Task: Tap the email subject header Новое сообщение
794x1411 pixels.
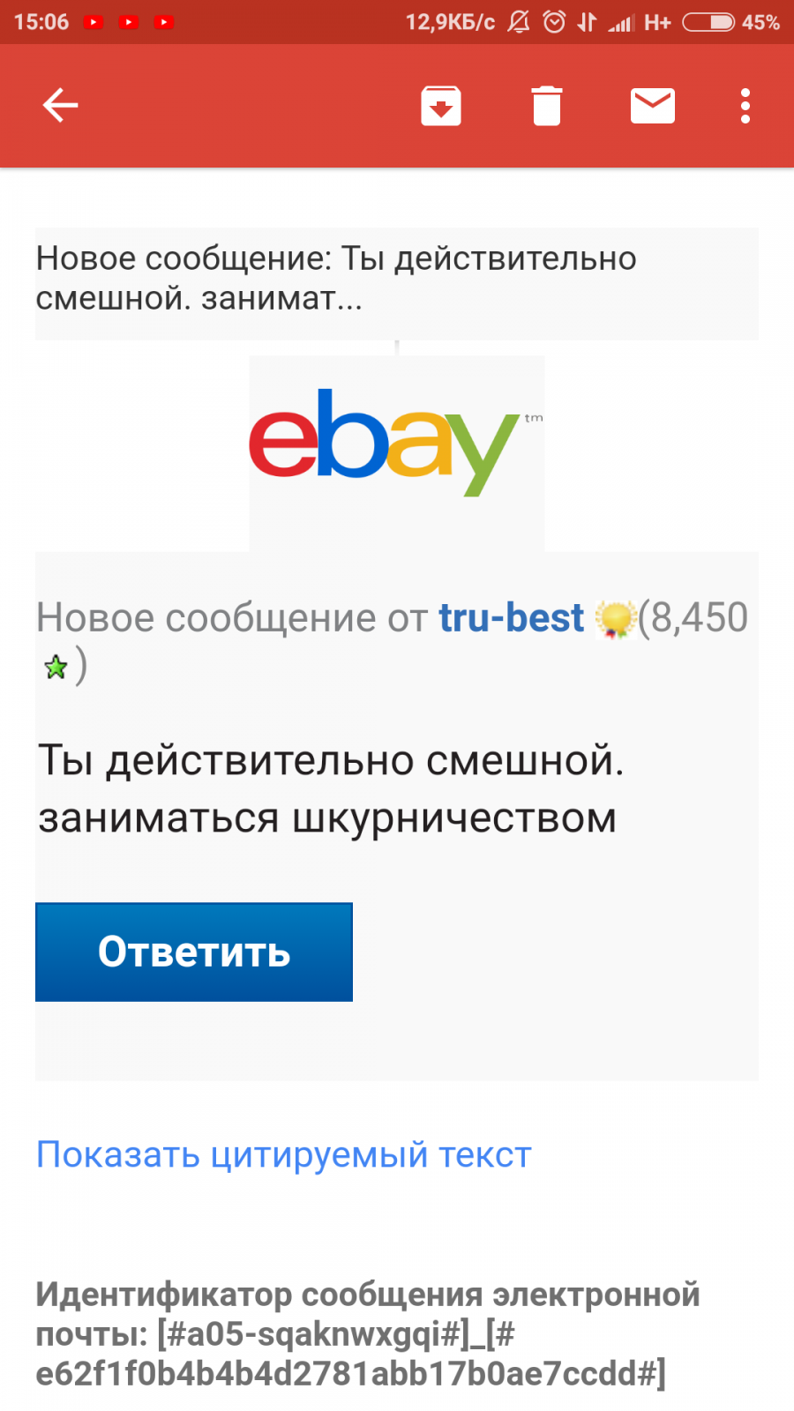Action: click(x=336, y=279)
